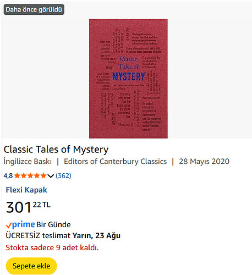This screenshot has width=252, height=275.
Task: Click the Editors of Canterbury Classics author name
Action: click(x=115, y=161)
